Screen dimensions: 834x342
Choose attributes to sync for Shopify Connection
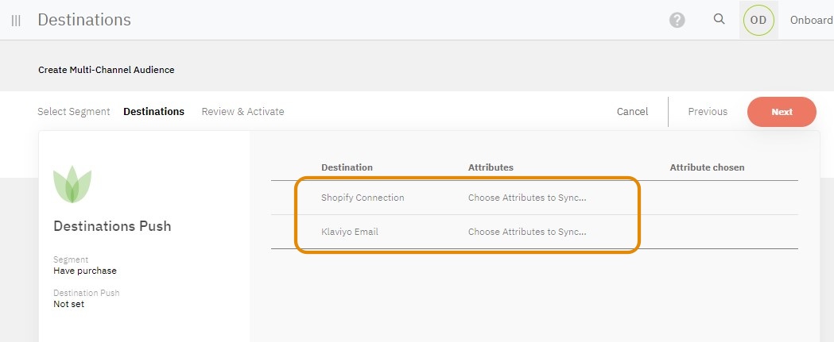coord(526,198)
